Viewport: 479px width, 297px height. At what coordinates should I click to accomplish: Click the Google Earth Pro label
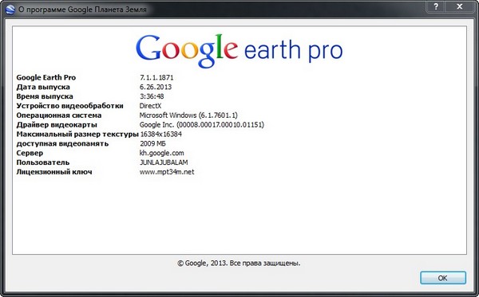coord(46,77)
